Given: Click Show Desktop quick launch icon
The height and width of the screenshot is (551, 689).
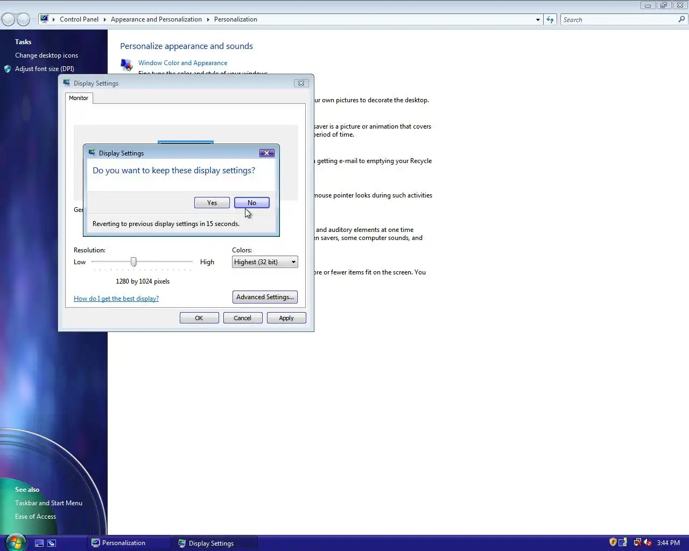Looking at the screenshot, I should 39,543.
